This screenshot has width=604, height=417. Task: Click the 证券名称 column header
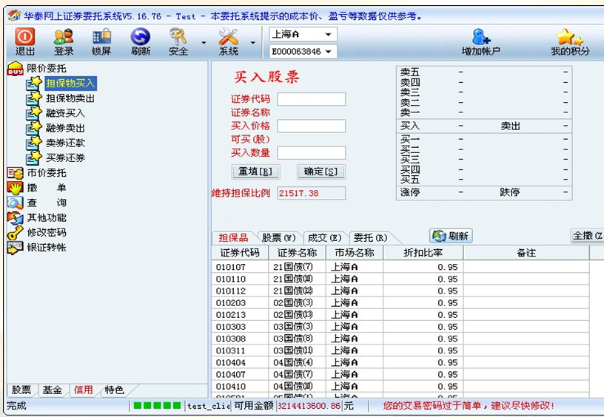297,253
